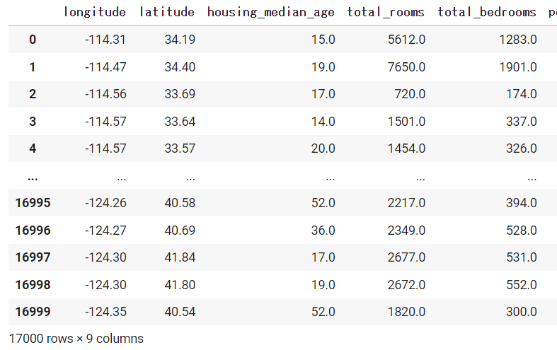Select row index 0
Image resolution: width=557 pixels, height=350 pixels.
click(33, 40)
